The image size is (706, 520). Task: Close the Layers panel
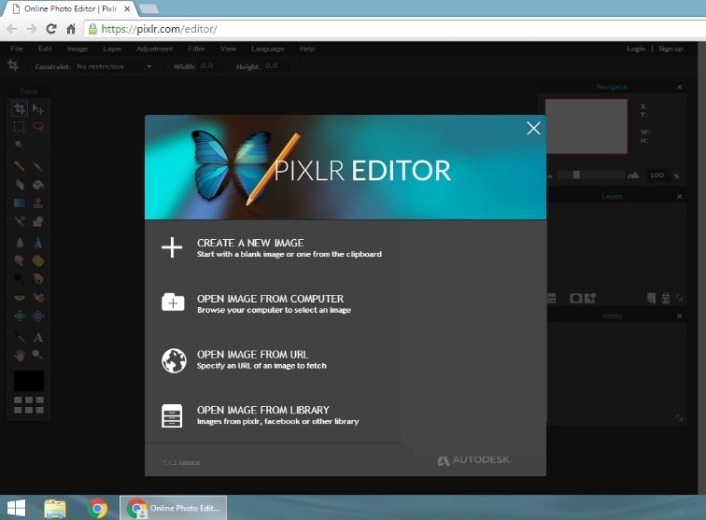(x=680, y=196)
